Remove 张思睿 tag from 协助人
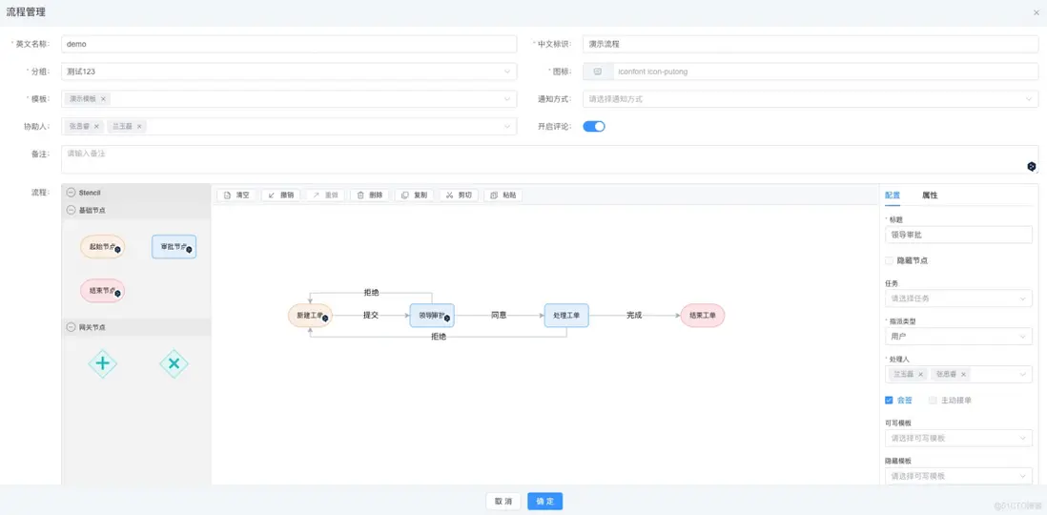The image size is (1047, 515). coord(96,126)
